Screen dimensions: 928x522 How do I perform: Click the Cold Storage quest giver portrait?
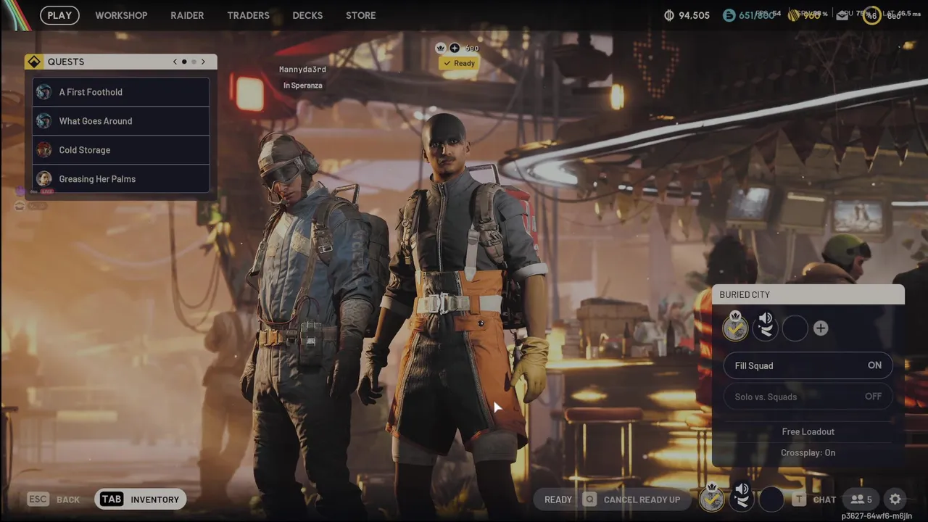pos(44,150)
